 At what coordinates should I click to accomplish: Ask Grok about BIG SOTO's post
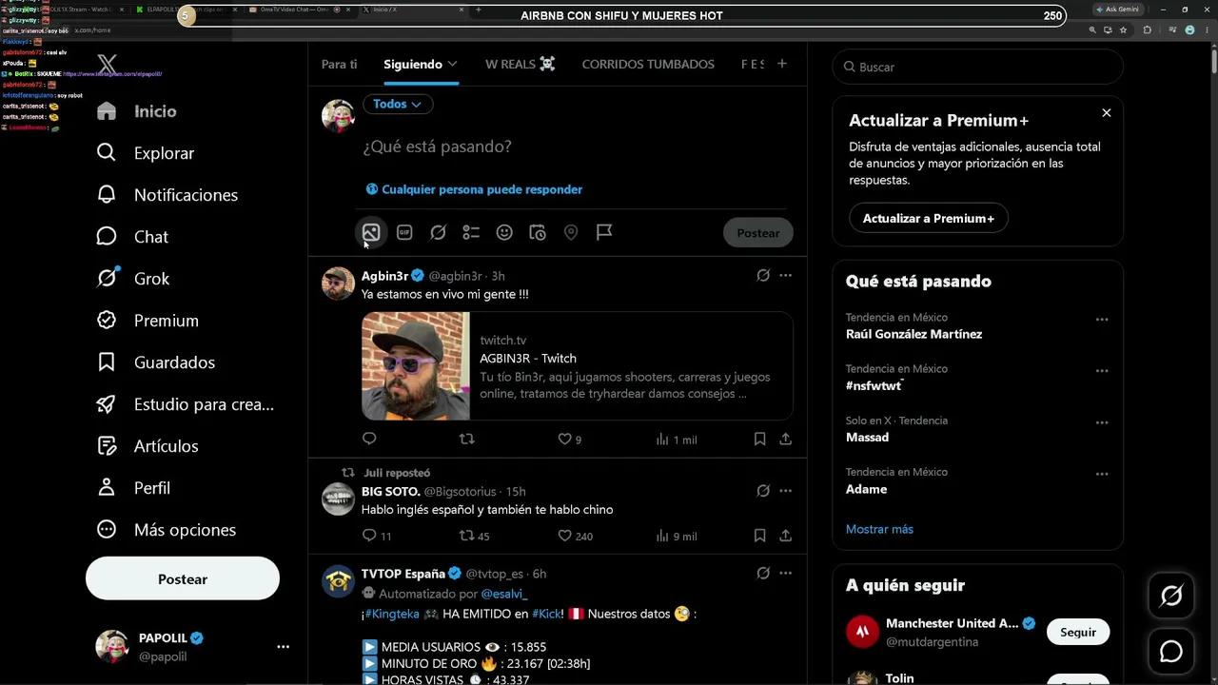[x=762, y=491]
